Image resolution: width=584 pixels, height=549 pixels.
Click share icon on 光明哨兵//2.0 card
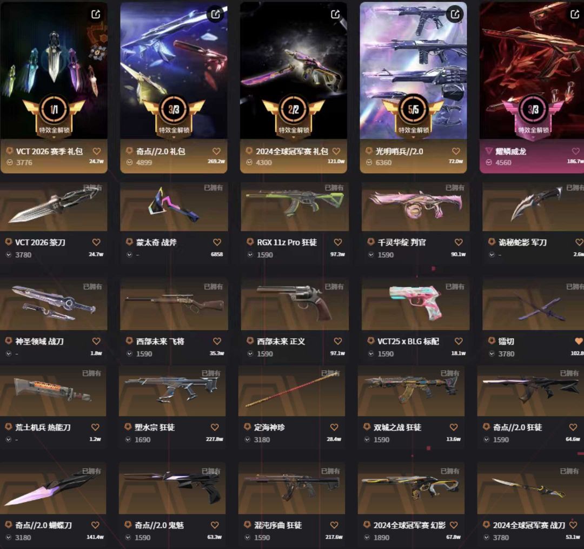455,15
